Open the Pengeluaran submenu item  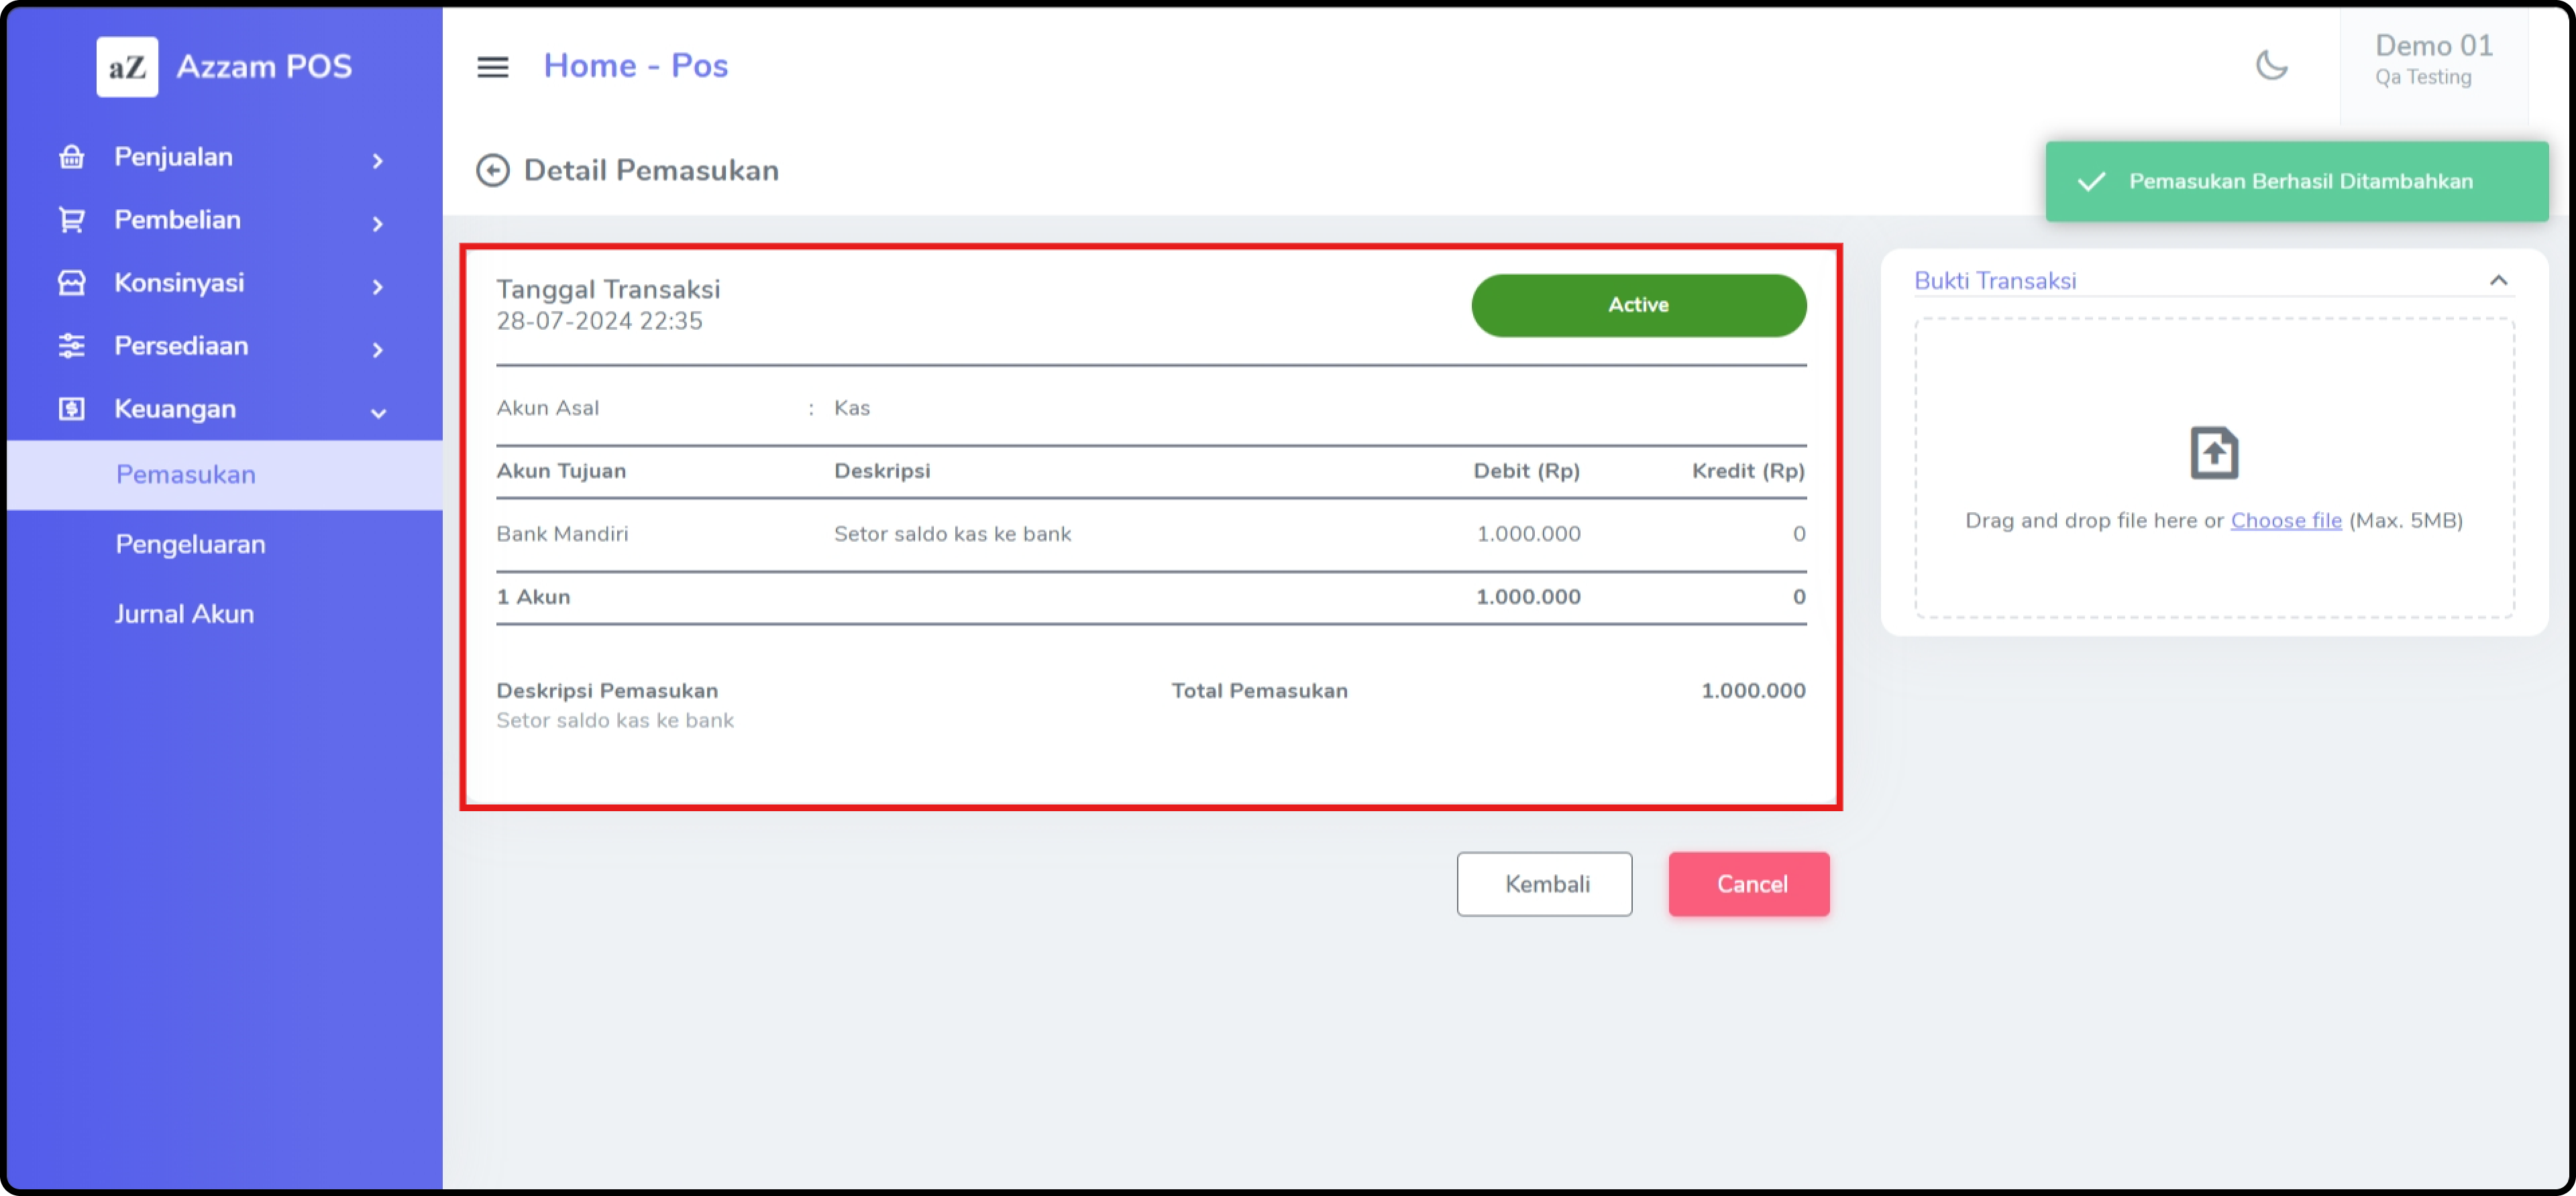(190, 544)
